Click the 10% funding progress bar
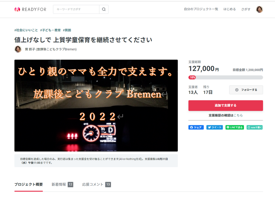The image size is (275, 197). click(x=226, y=77)
